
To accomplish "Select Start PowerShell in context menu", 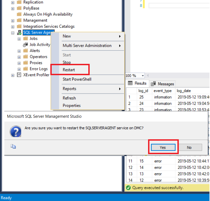I will [77, 79].
